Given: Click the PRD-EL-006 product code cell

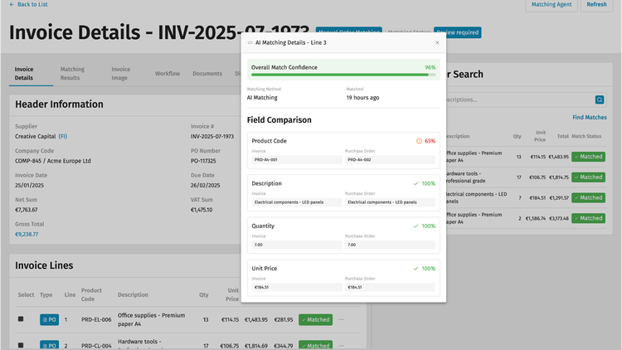Looking at the screenshot, I should click(x=96, y=319).
